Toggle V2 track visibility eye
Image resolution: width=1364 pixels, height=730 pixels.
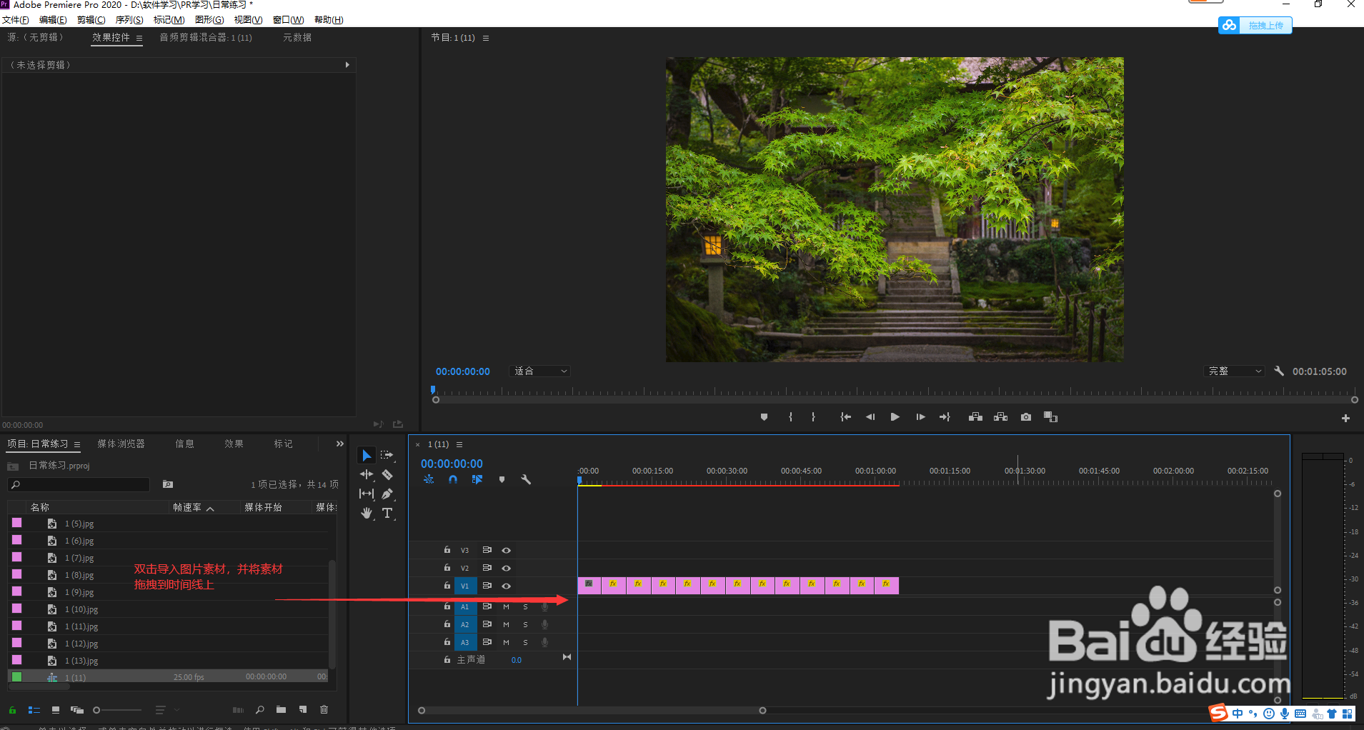point(506,569)
